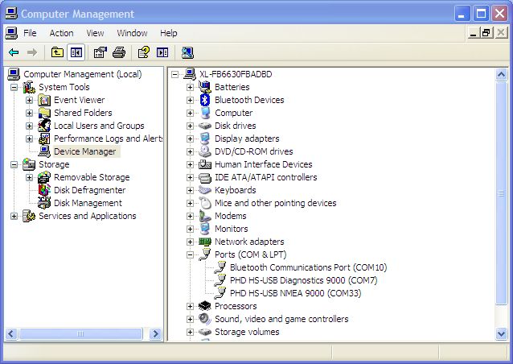Image resolution: width=513 pixels, height=364 pixels.
Task: Collapse the Ports (COM & LPT) node
Action: point(191,254)
